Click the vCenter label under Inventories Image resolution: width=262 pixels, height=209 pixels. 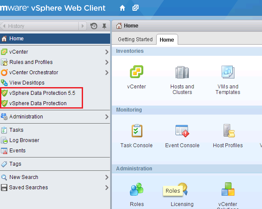(136, 87)
